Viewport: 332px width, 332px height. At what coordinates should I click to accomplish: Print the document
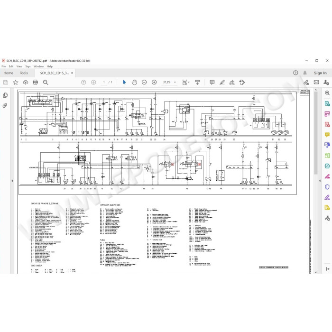tap(36, 82)
